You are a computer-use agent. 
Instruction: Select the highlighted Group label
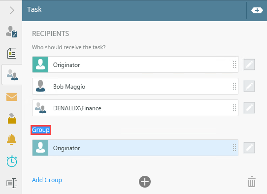pyautogui.click(x=41, y=130)
